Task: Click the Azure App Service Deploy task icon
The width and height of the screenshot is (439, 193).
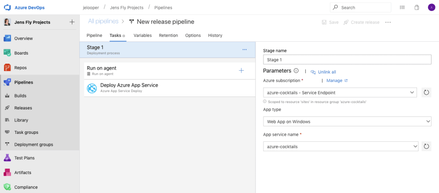Action: 92,88
